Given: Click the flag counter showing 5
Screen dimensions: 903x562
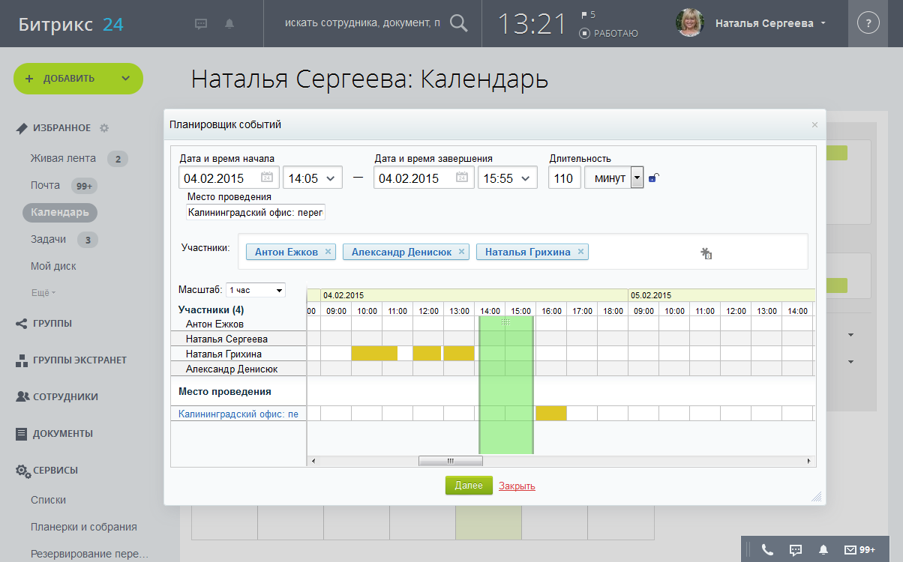Looking at the screenshot, I should click(x=588, y=14).
